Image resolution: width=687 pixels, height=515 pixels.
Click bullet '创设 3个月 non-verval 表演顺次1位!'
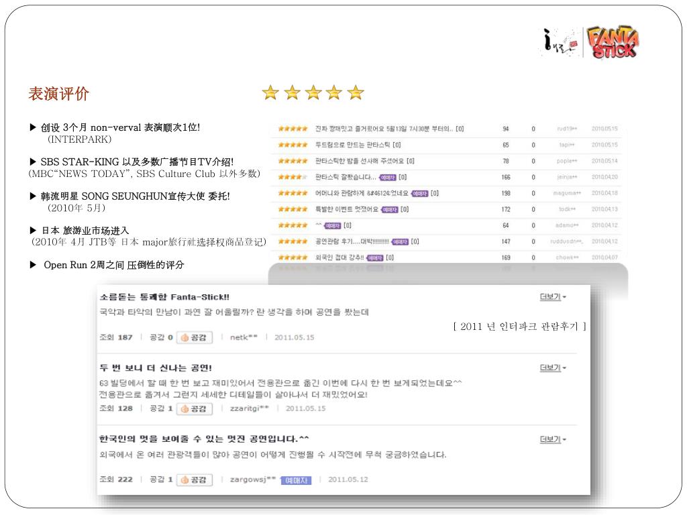coord(115,127)
